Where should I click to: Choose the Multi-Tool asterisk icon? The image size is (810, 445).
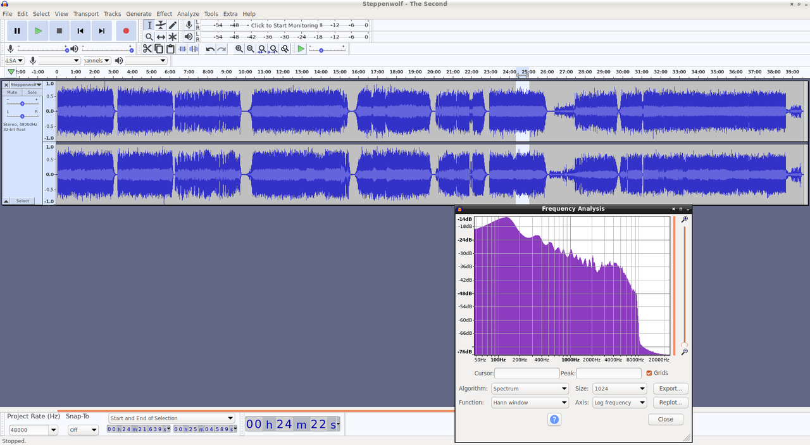(x=173, y=37)
